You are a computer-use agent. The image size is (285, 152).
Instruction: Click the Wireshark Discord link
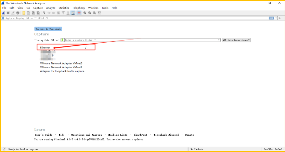(166, 135)
